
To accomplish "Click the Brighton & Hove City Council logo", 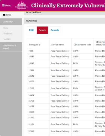I will pyautogui.click(x=22, y=5).
